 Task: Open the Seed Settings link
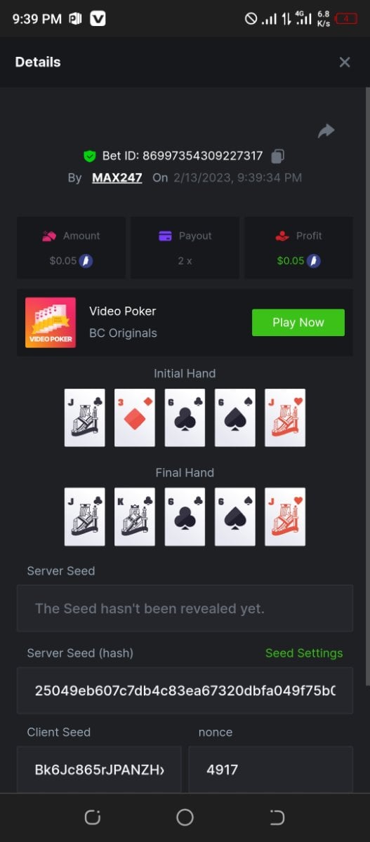pyautogui.click(x=304, y=653)
